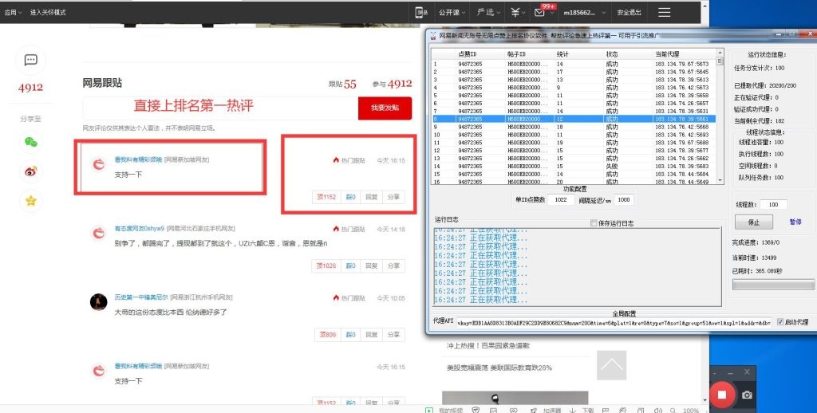
Task: Open the hamburger menu in the top bar
Action: [x=664, y=12]
